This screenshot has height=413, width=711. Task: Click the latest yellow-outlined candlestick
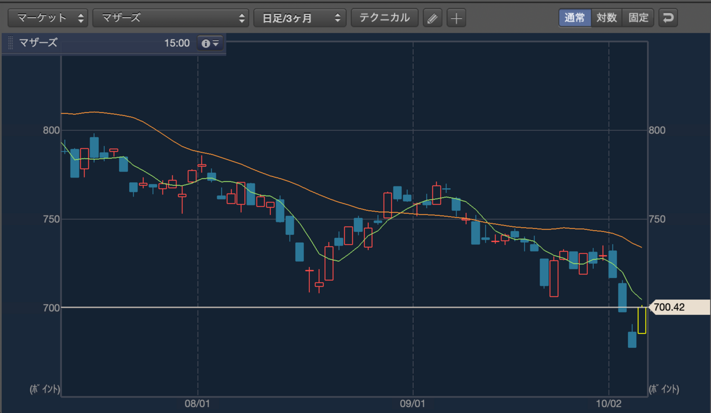[x=642, y=320]
